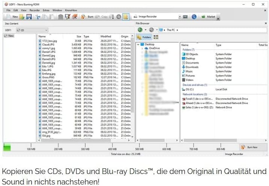Toggle the highlighted File Browser icon

point(126,17)
